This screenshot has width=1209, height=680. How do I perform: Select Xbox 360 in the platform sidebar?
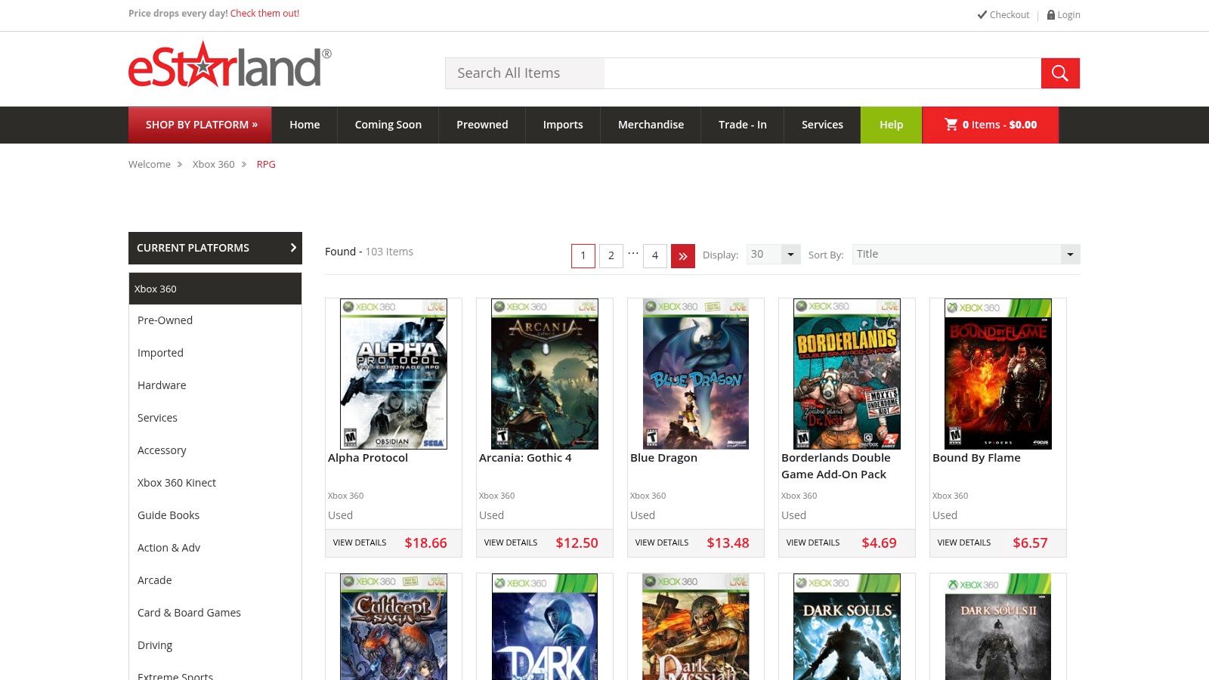coord(215,289)
